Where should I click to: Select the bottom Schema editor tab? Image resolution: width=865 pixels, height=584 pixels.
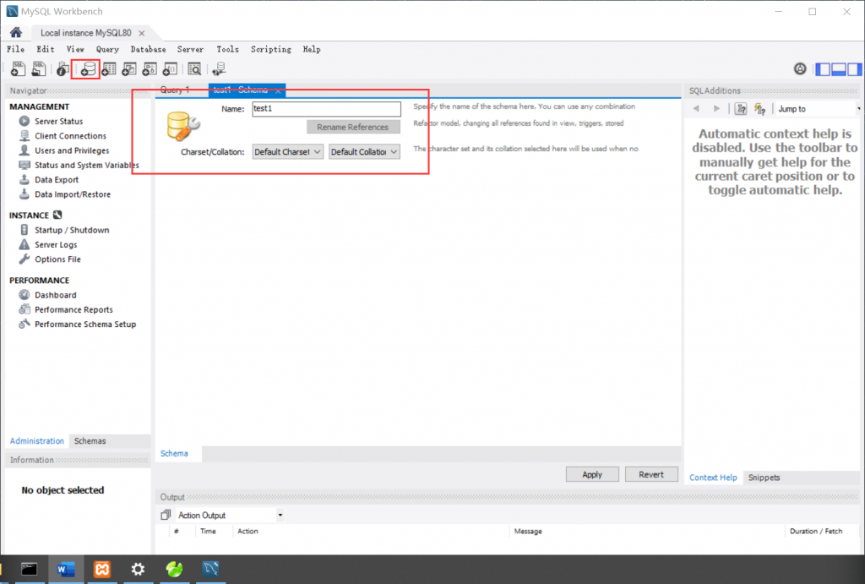(174, 453)
